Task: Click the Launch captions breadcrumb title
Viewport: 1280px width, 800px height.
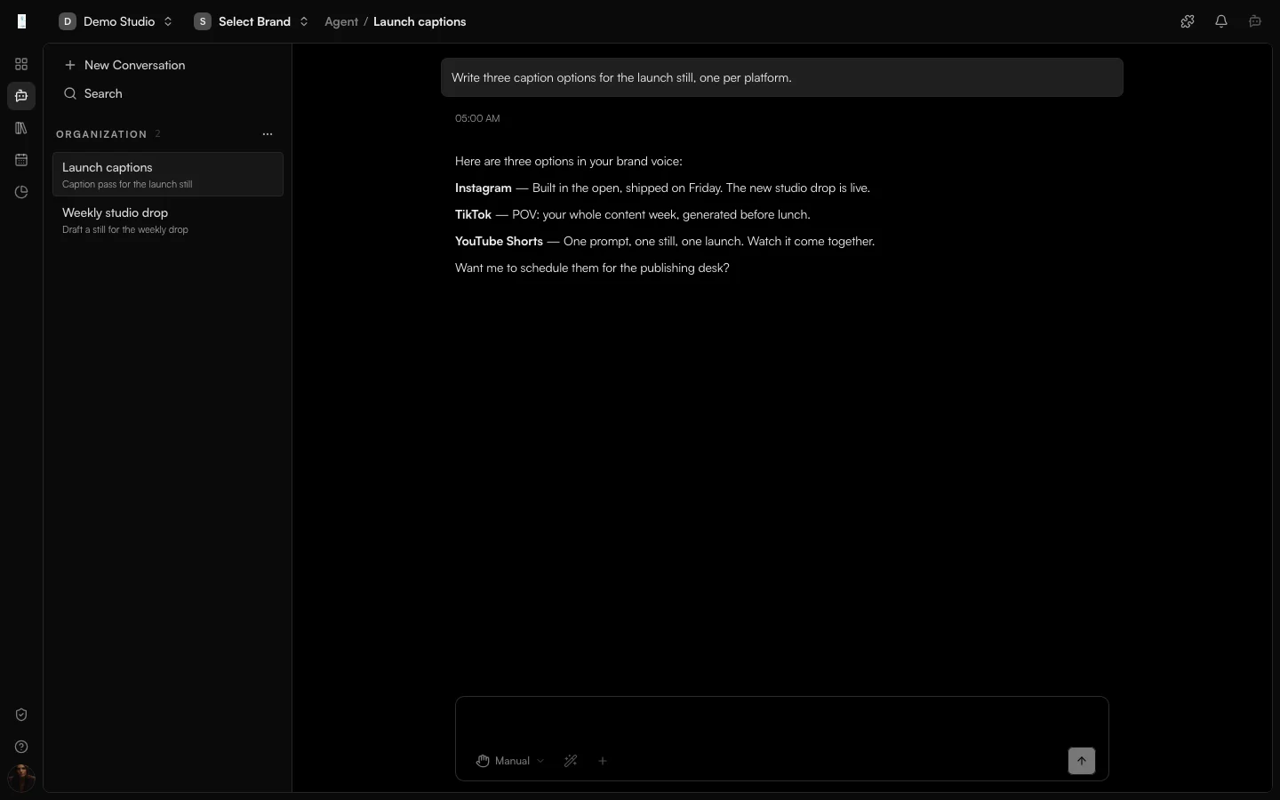Action: (420, 21)
